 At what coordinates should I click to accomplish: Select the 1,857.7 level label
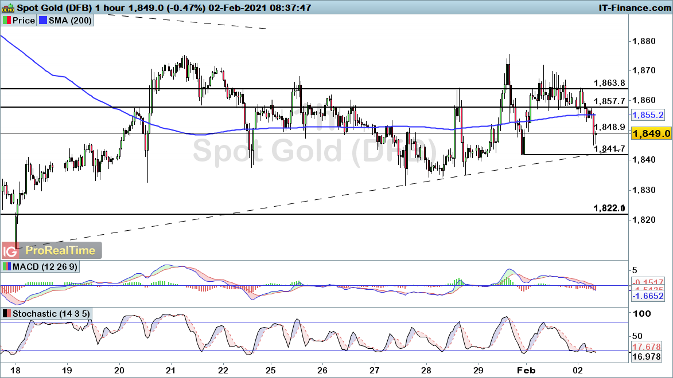pos(609,101)
